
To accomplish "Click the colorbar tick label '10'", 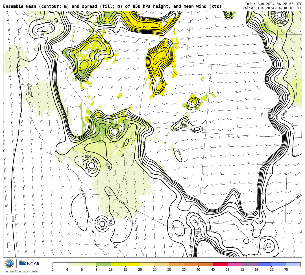I will click(111, 270).
